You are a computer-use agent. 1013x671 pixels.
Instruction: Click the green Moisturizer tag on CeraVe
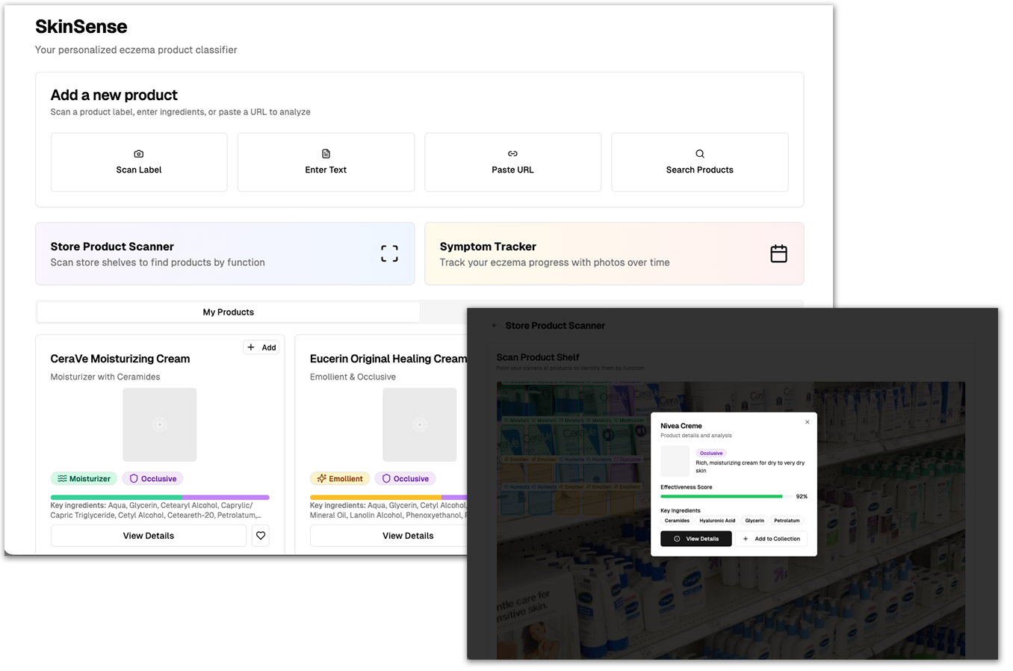(x=84, y=479)
